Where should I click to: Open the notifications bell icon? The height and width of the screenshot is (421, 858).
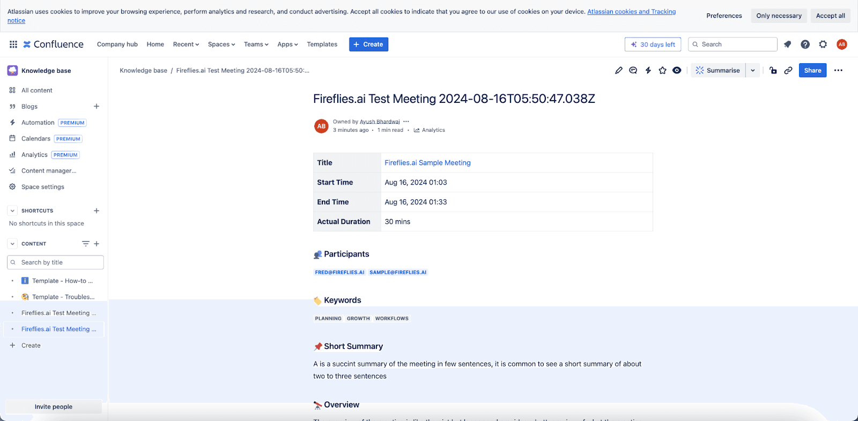coord(787,44)
